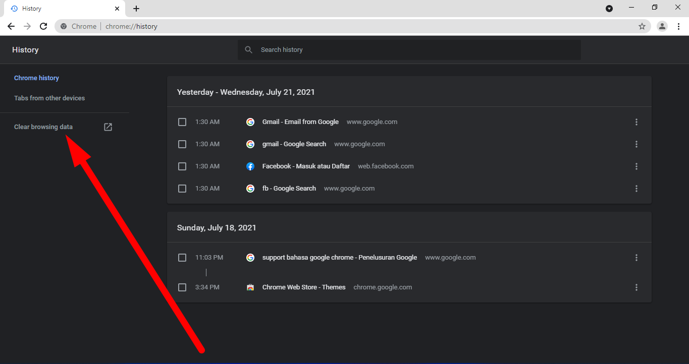Screen dimensions: 689x364
Task: Select Chrome history in the sidebar
Action: 36,78
